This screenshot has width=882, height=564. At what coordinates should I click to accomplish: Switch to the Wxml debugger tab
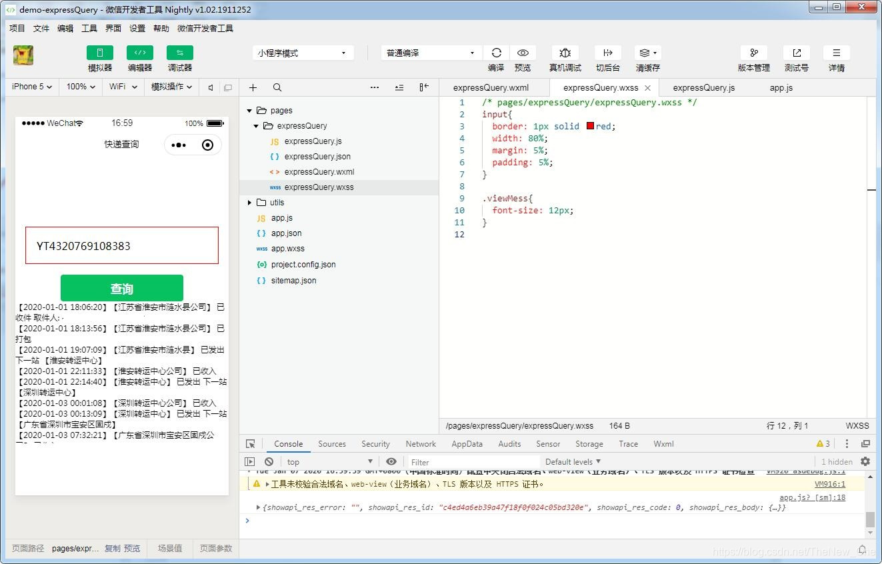[x=663, y=444]
